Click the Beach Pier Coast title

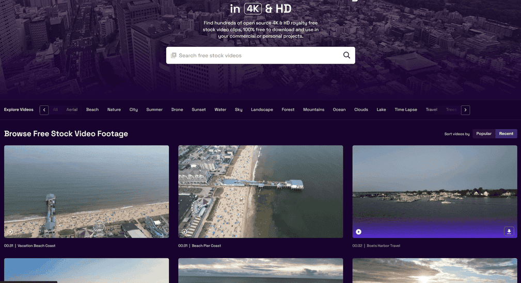[207, 246]
